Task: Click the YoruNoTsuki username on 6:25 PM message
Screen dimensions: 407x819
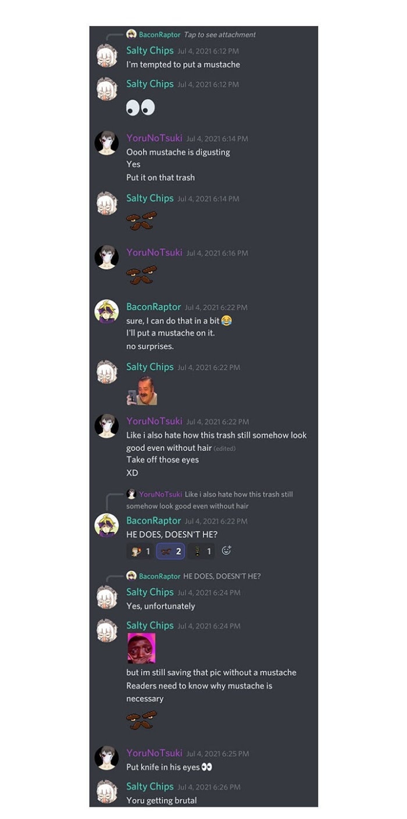Action: click(154, 753)
